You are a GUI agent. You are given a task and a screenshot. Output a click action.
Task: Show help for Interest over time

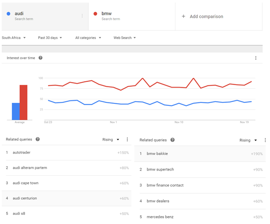pos(40,58)
